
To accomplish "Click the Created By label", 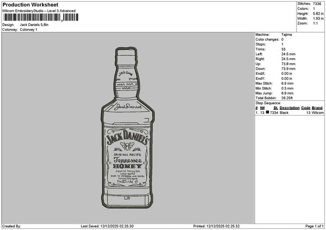I will [x=11, y=226].
